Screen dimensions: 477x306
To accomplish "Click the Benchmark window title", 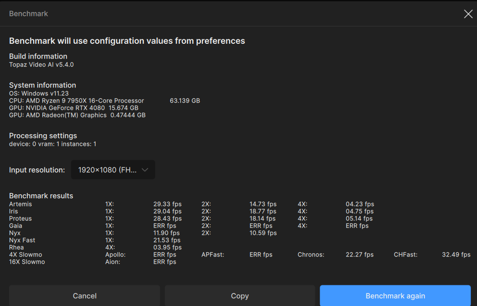I will [x=28, y=13].
